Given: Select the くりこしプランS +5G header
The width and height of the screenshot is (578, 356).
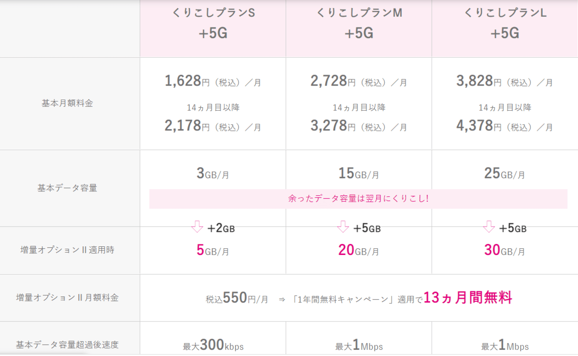Looking at the screenshot, I should coord(213,23).
